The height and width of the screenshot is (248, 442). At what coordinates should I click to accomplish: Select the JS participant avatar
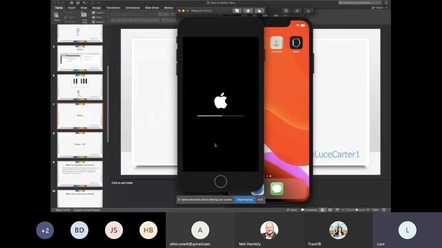(x=114, y=230)
